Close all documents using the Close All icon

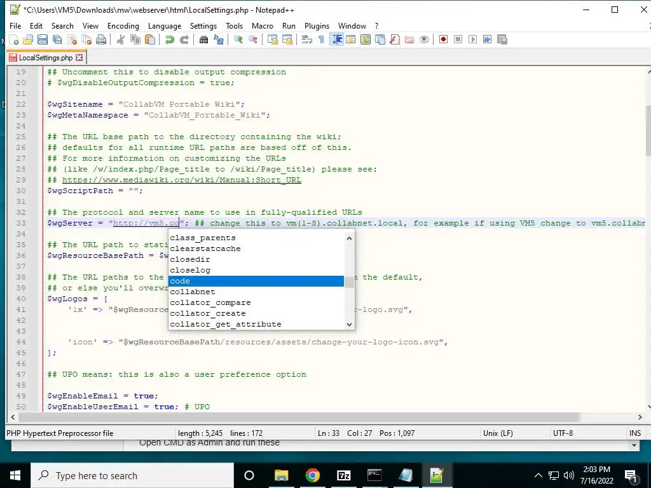tap(86, 39)
